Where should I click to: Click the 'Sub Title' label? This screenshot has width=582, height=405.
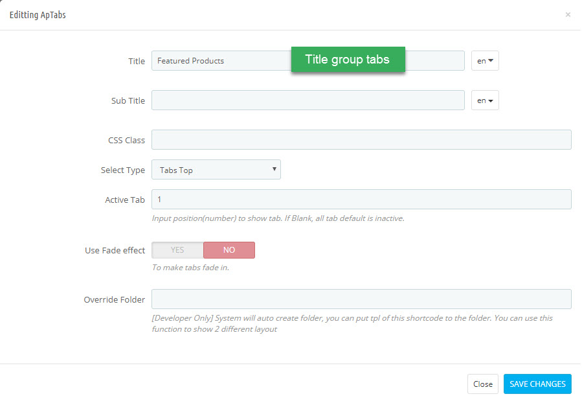[128, 100]
